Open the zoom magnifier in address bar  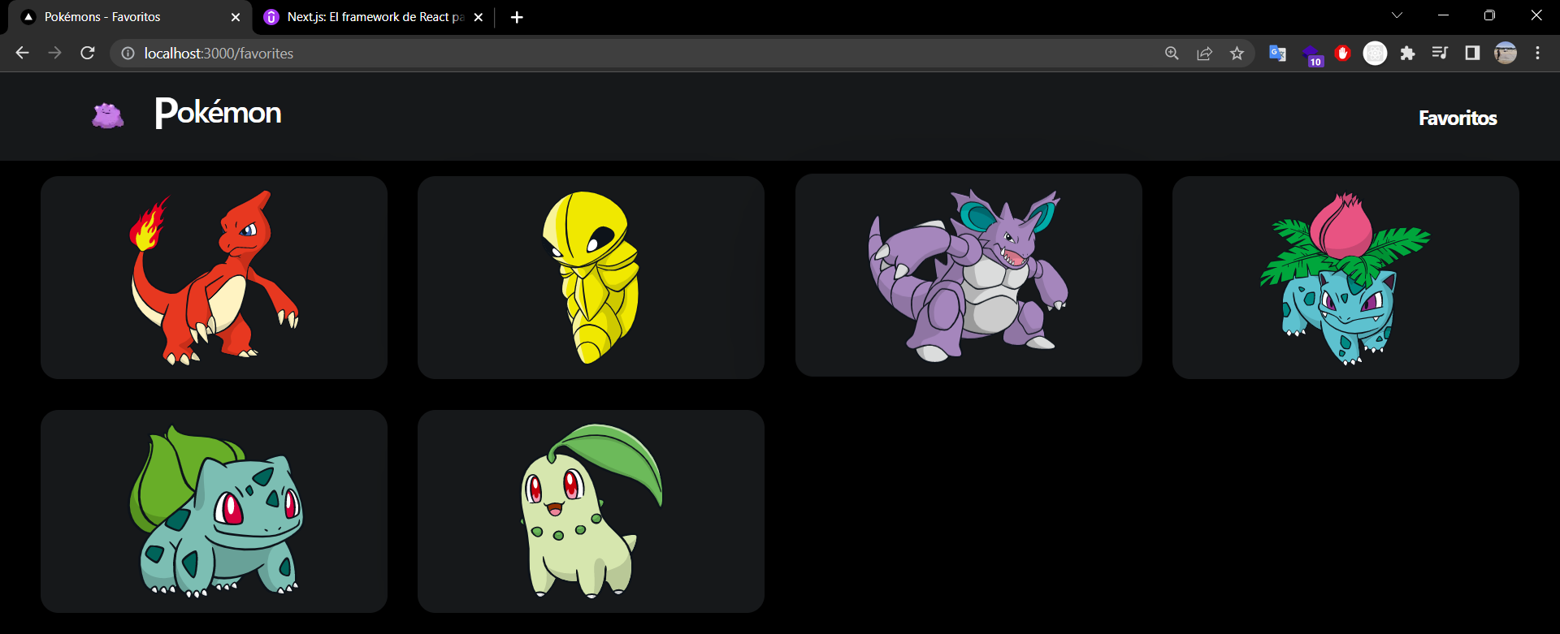[1172, 53]
